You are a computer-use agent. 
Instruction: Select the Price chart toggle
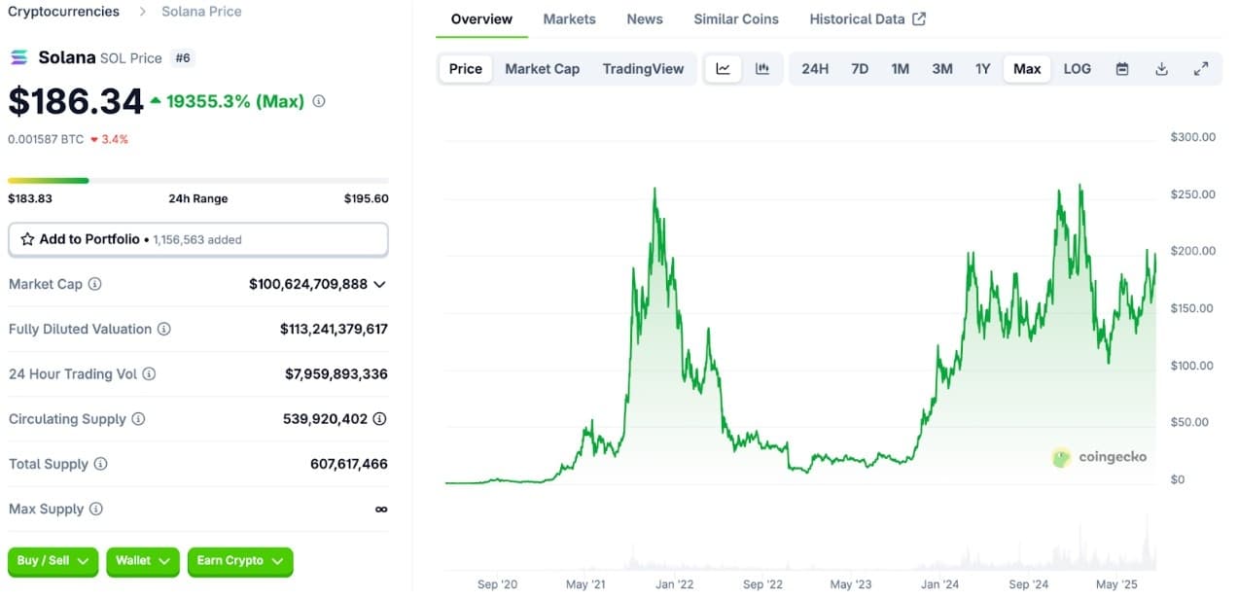click(466, 69)
